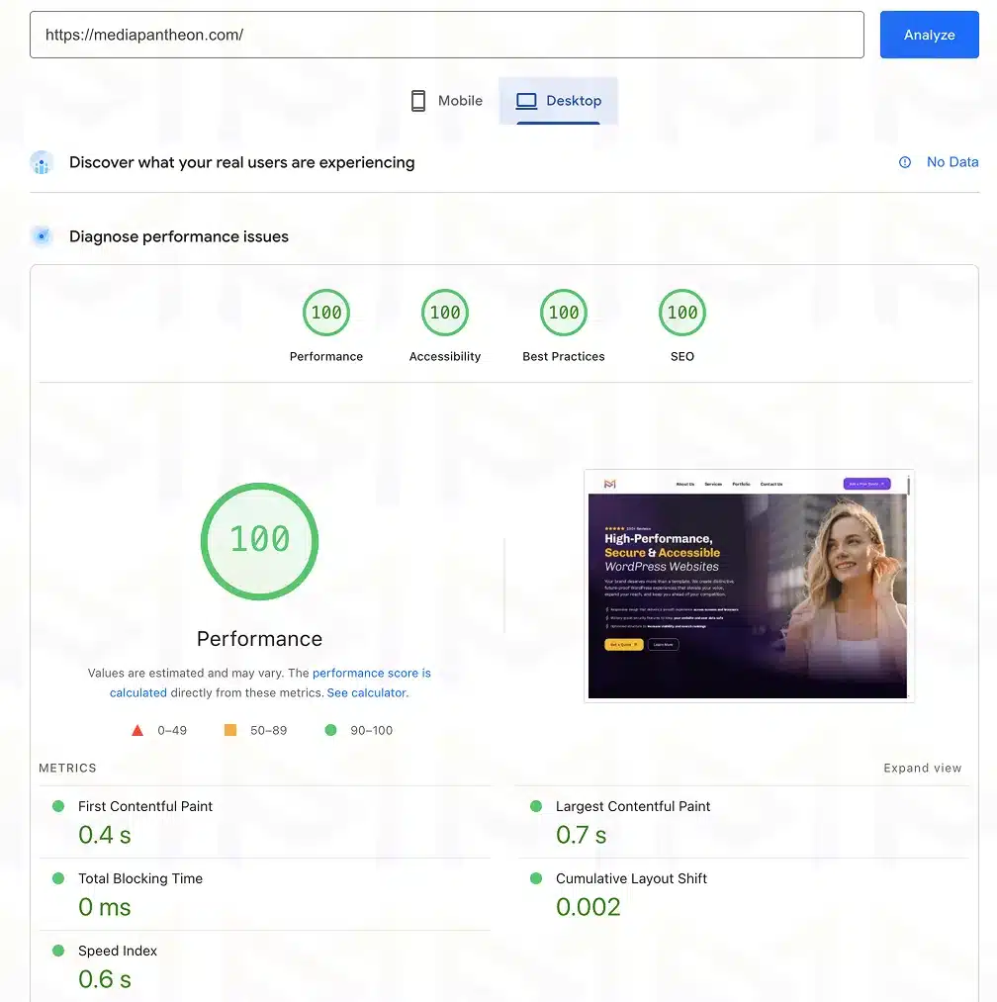
Task: Click the 0 ms value
Action: point(104,907)
